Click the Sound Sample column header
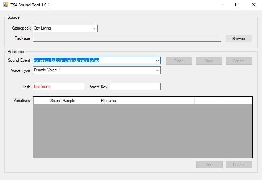Screen dimensions: 262x180 pyautogui.click(x=73, y=101)
